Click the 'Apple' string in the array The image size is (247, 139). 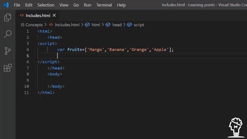coord(160,50)
